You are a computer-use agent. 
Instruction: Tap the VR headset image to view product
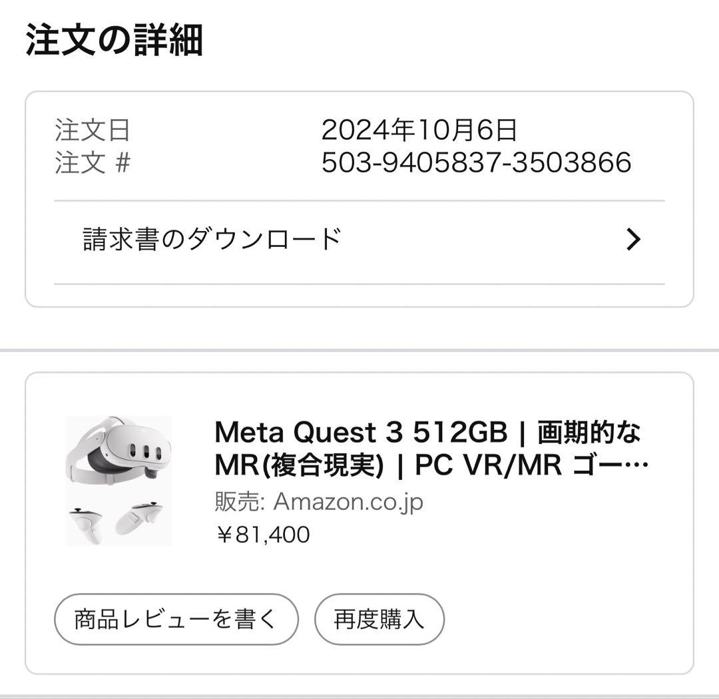click(x=117, y=479)
